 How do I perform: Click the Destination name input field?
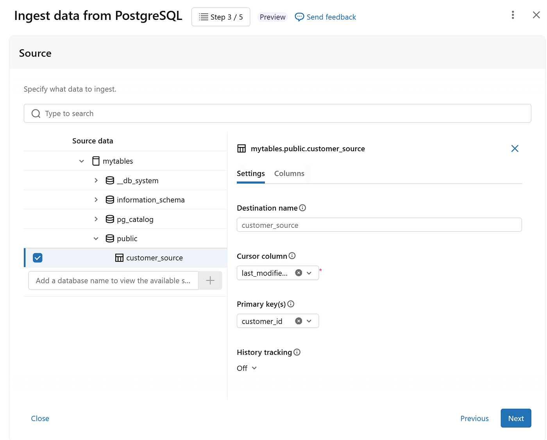click(379, 225)
